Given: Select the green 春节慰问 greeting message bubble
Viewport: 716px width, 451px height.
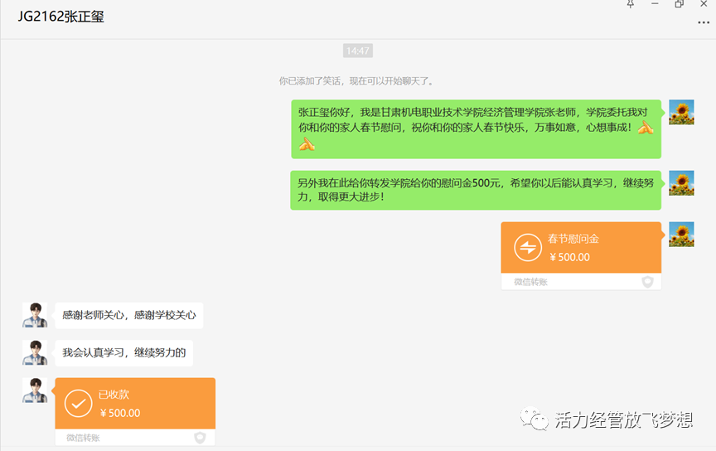Looking at the screenshot, I should click(476, 129).
